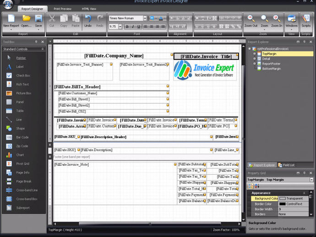The width and height of the screenshot is (316, 237).
Task: Select the Subreport control
Action: [23, 208]
